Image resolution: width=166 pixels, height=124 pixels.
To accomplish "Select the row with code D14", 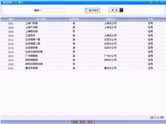I will point(83,52).
